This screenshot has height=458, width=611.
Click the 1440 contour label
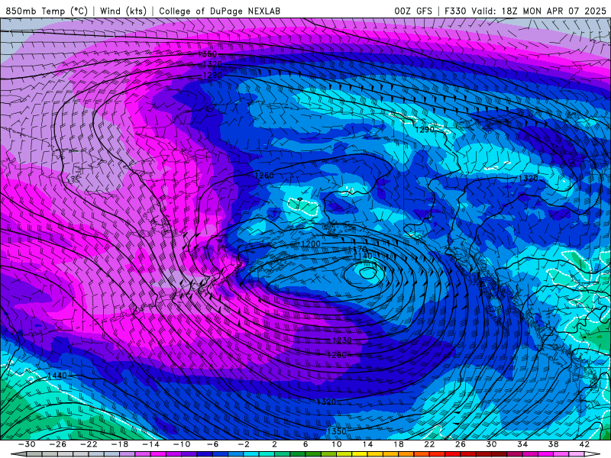tap(57, 376)
